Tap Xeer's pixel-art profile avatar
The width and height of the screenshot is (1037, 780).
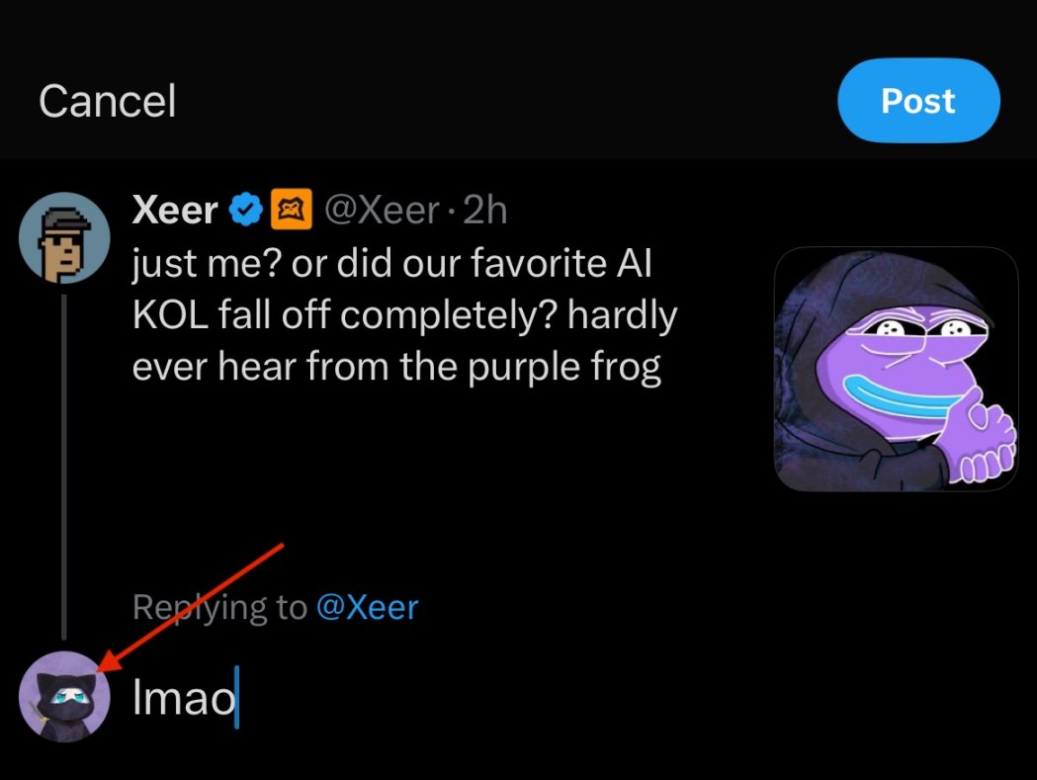(64, 238)
